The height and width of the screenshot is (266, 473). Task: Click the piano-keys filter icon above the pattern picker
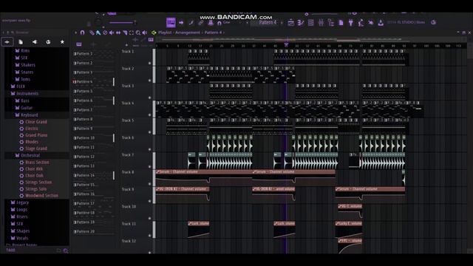tap(79, 44)
